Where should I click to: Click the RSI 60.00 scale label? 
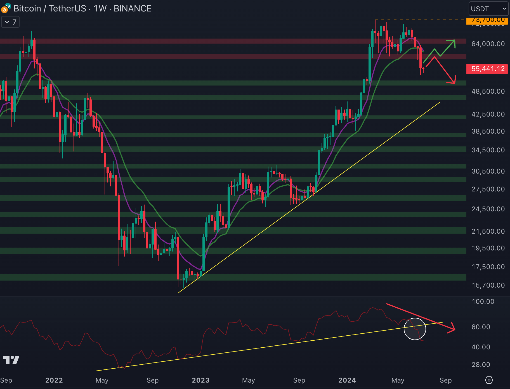(x=481, y=327)
